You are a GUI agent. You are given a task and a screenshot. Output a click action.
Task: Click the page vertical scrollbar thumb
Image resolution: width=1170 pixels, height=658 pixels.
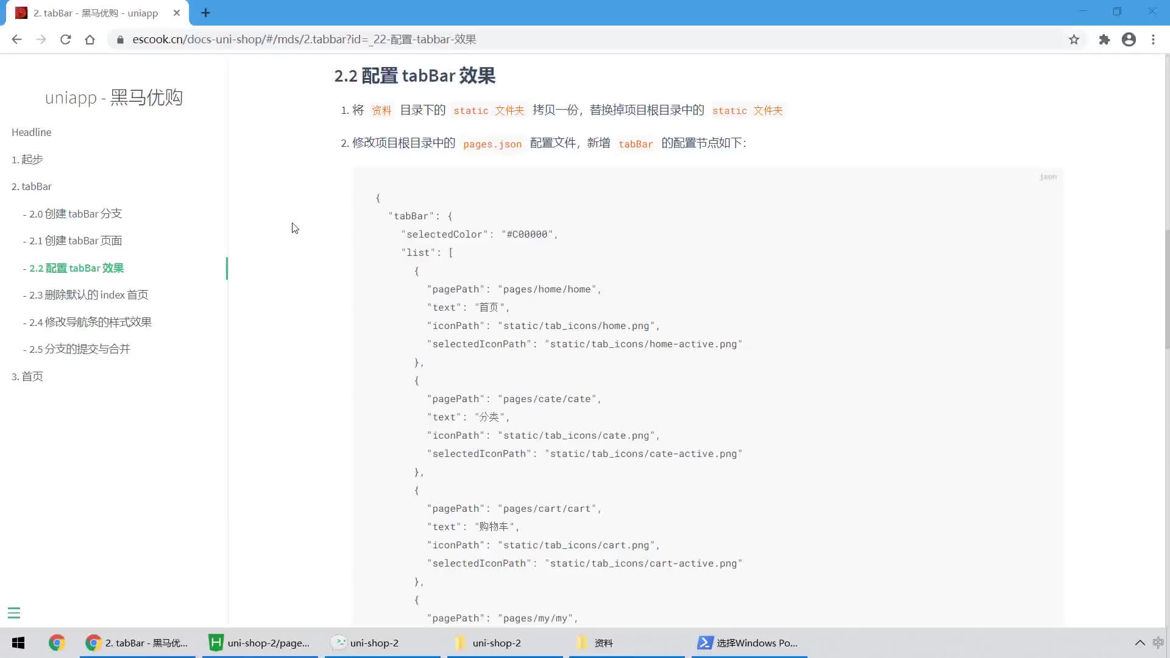pos(1166,289)
